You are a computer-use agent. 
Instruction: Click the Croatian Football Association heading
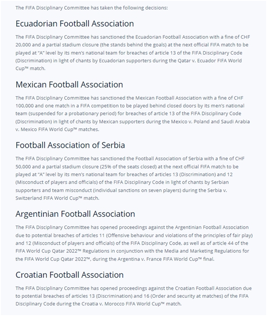[70, 275]
